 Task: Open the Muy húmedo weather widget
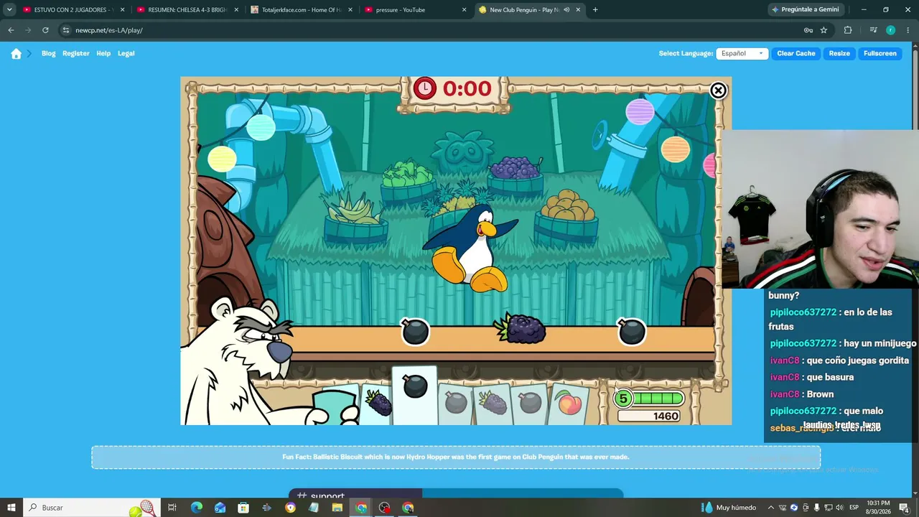(729, 508)
